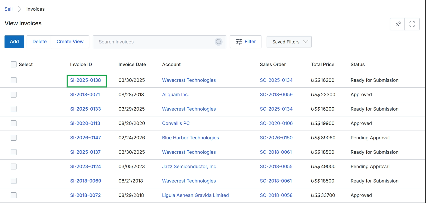Open SO-2018-0061 in SI-2025-0137 row
The height and width of the screenshot is (203, 426).
[x=276, y=152]
